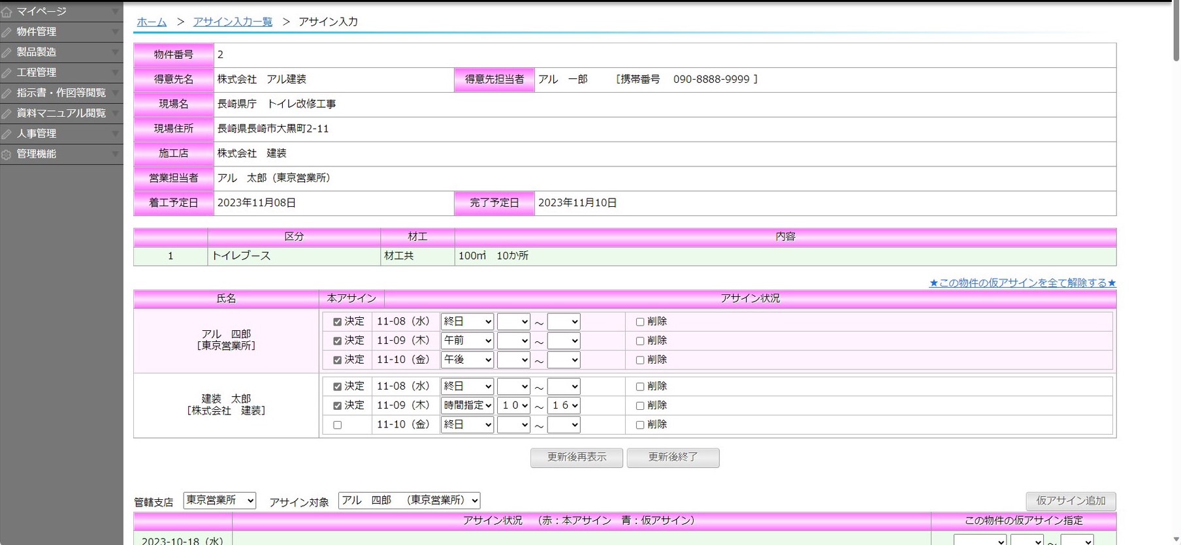Click the pencil icon beside 工程管理

[x=7, y=72]
